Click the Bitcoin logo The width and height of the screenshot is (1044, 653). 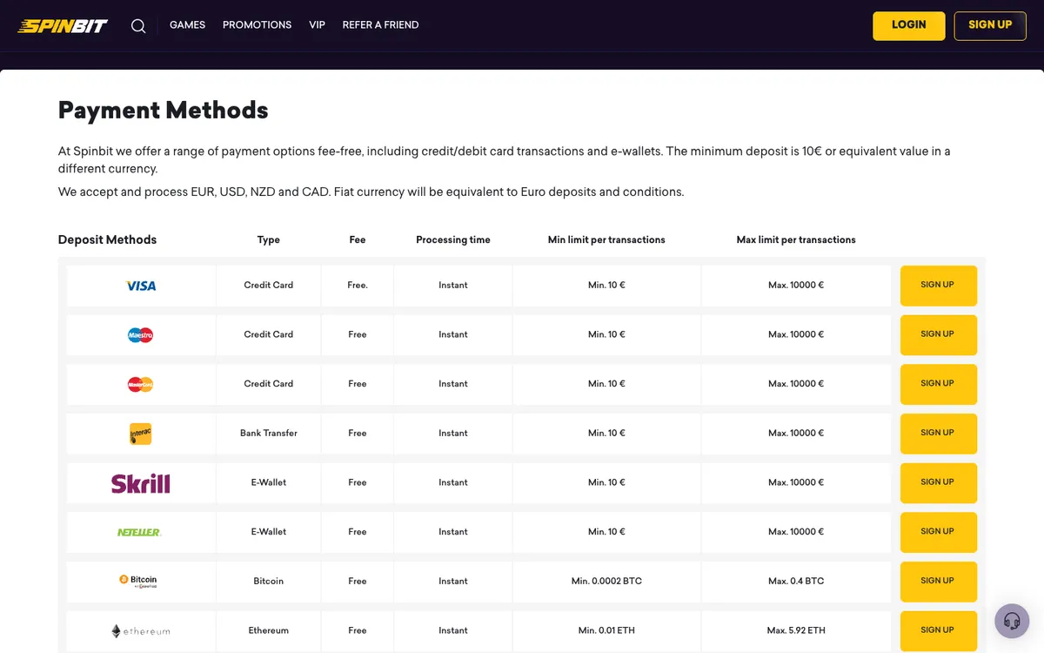[x=139, y=581]
